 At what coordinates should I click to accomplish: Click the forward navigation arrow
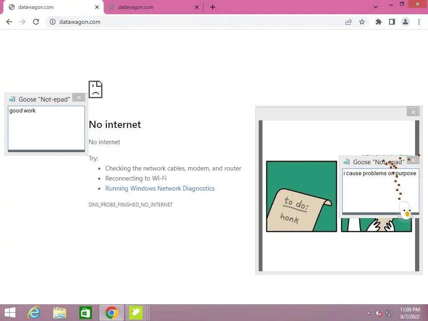[23, 22]
